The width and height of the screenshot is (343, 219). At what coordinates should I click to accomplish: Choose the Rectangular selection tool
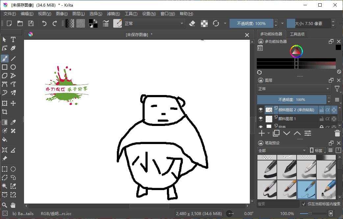5,169
